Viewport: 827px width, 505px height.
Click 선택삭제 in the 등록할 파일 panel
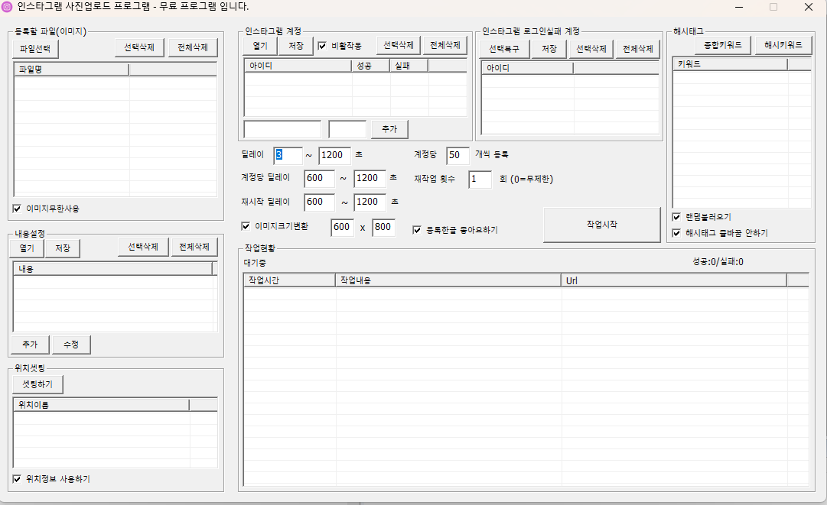click(139, 47)
